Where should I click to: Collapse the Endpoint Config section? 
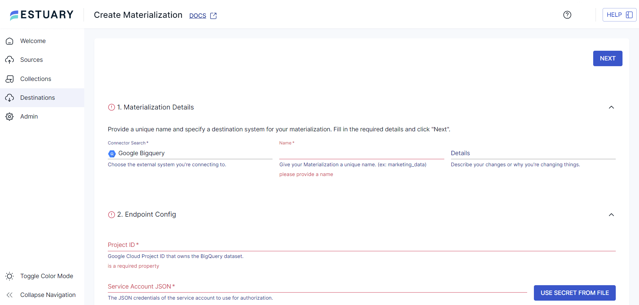pyautogui.click(x=611, y=215)
